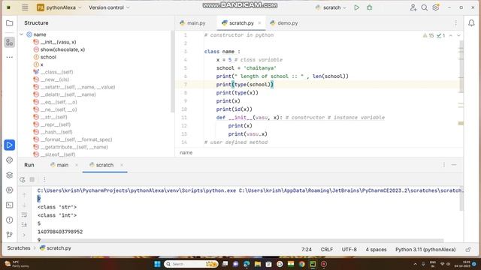Open Code With Me user icon

(x=413, y=7)
